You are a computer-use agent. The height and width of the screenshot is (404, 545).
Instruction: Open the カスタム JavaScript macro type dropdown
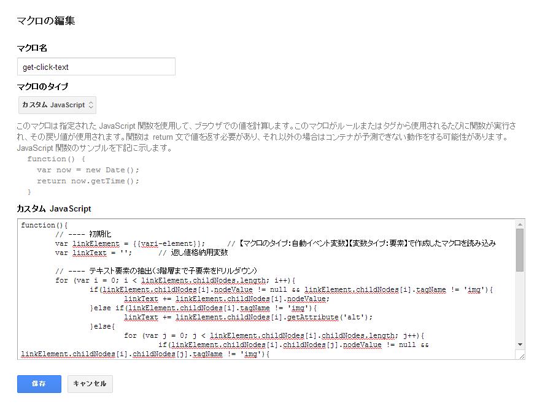pos(57,105)
